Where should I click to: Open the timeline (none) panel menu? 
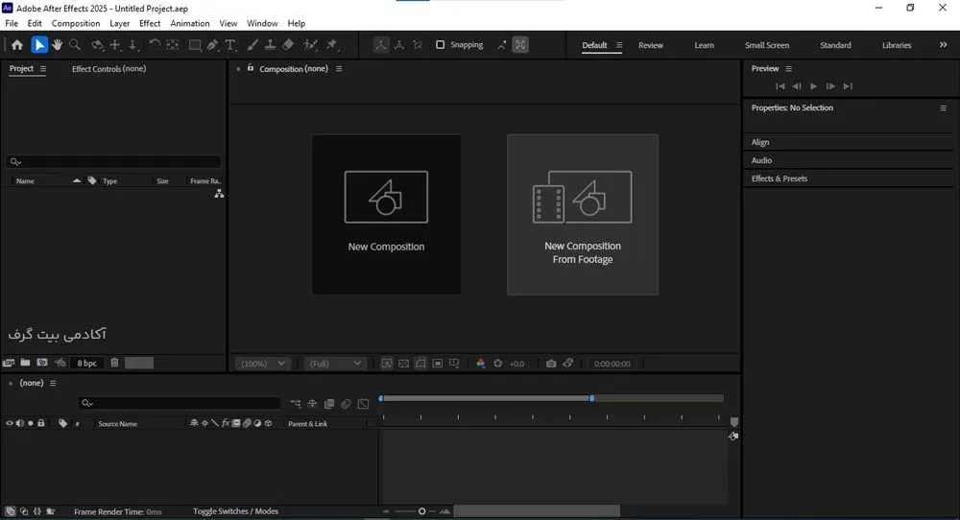pos(53,383)
